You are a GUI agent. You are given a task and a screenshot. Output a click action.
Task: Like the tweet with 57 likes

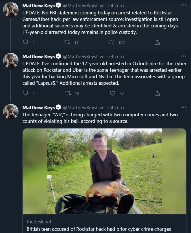[112, 93]
